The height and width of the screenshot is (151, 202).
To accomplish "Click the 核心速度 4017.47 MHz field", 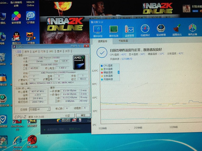I will tap(38, 91).
